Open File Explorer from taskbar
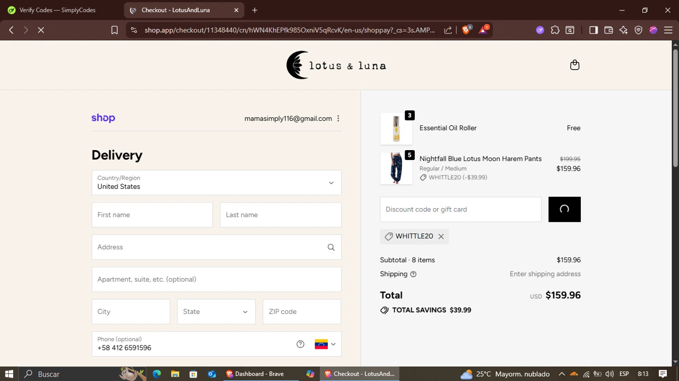The width and height of the screenshot is (679, 381). click(175, 374)
